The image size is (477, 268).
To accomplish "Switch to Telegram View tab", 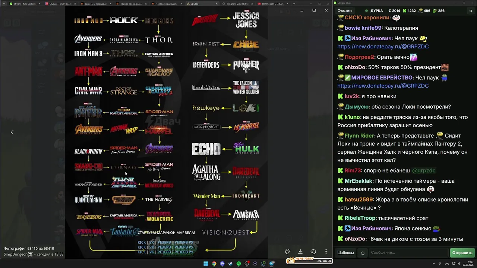I will click(x=237, y=4).
